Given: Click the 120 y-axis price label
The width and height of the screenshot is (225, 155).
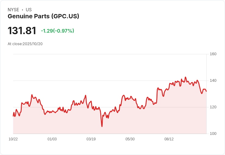Looking at the screenshot, I should point(213,107).
